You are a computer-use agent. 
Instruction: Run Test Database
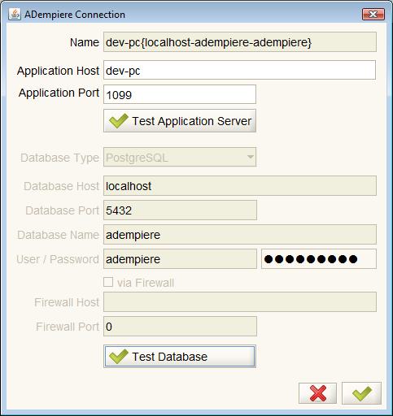180,357
